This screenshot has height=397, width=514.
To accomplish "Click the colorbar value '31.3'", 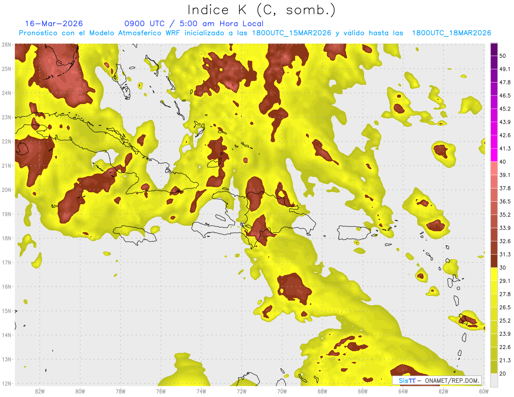I will click(x=505, y=254).
